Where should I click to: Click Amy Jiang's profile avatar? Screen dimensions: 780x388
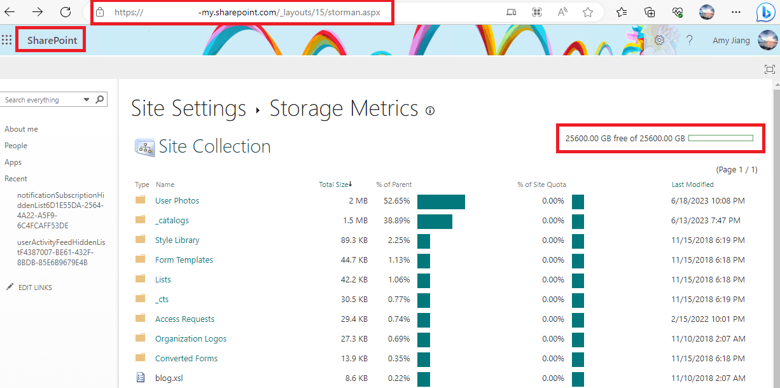767,39
